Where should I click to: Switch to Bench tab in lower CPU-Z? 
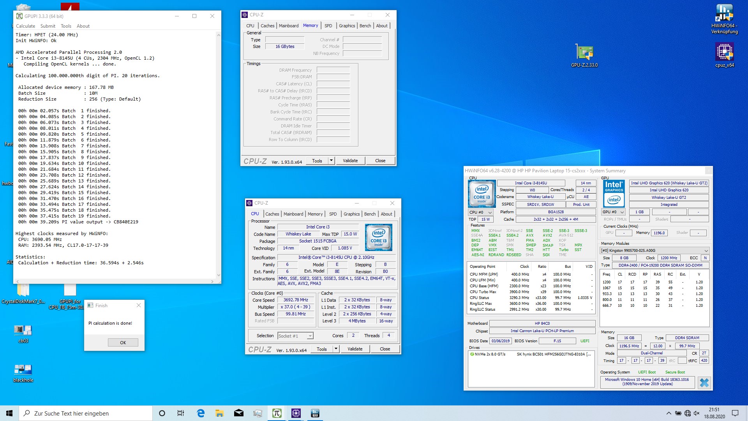point(370,214)
